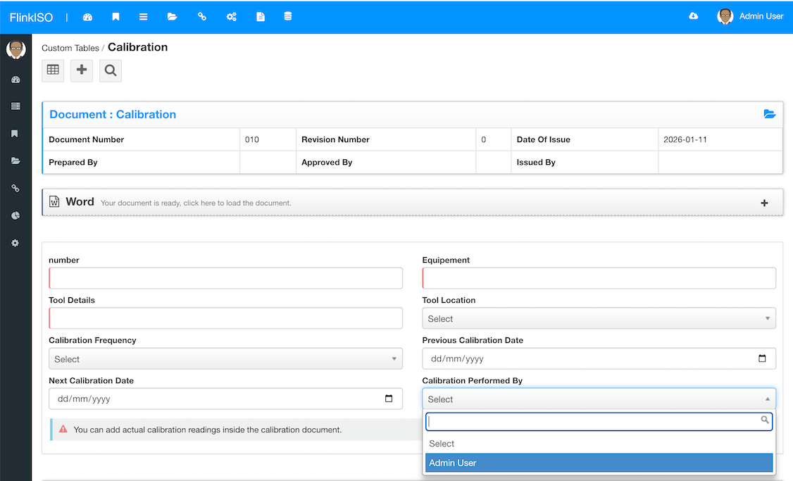Image resolution: width=793 pixels, height=481 pixels.
Task: Click the table grid view button
Action: click(53, 70)
